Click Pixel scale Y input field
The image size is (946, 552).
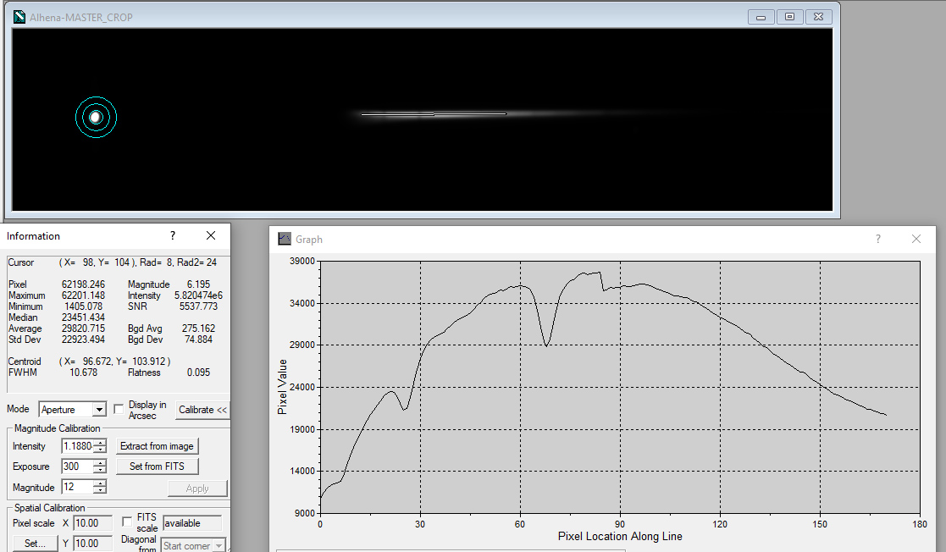92,544
